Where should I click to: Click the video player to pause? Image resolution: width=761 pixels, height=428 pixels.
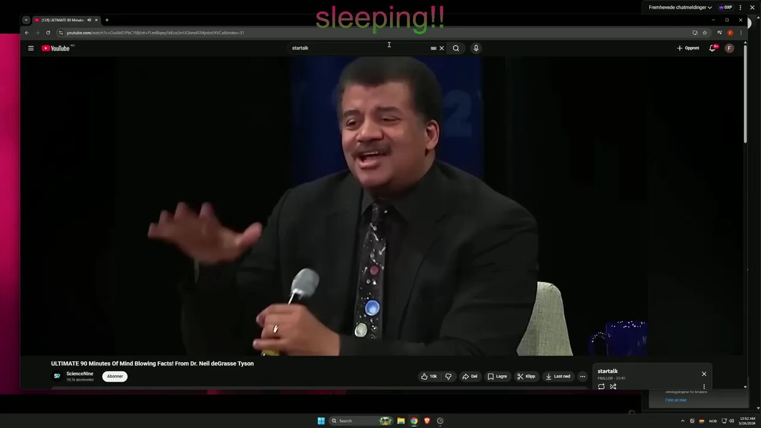tap(380, 206)
